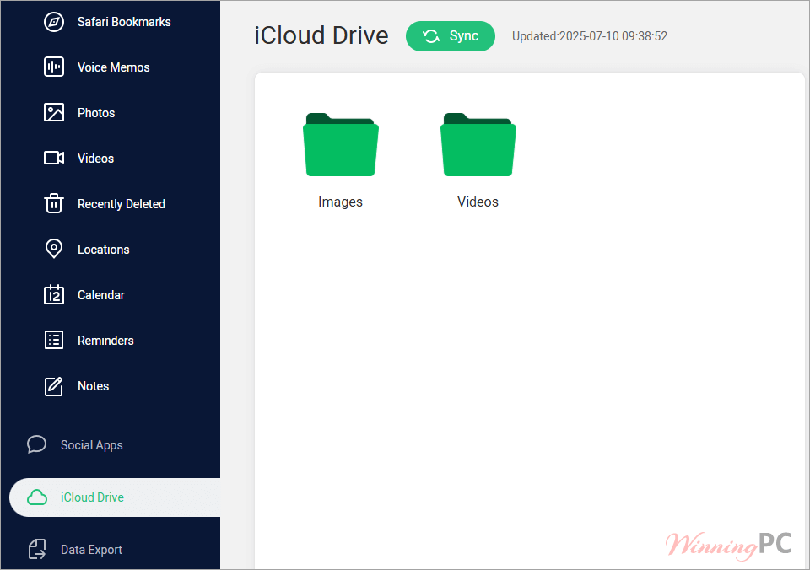Viewport: 810px width, 570px height.
Task: Open the Videos sidebar item
Action: (x=95, y=158)
